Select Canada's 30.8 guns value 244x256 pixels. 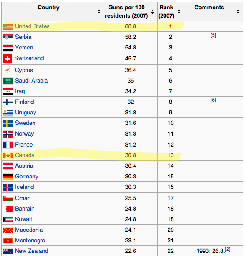point(131,155)
